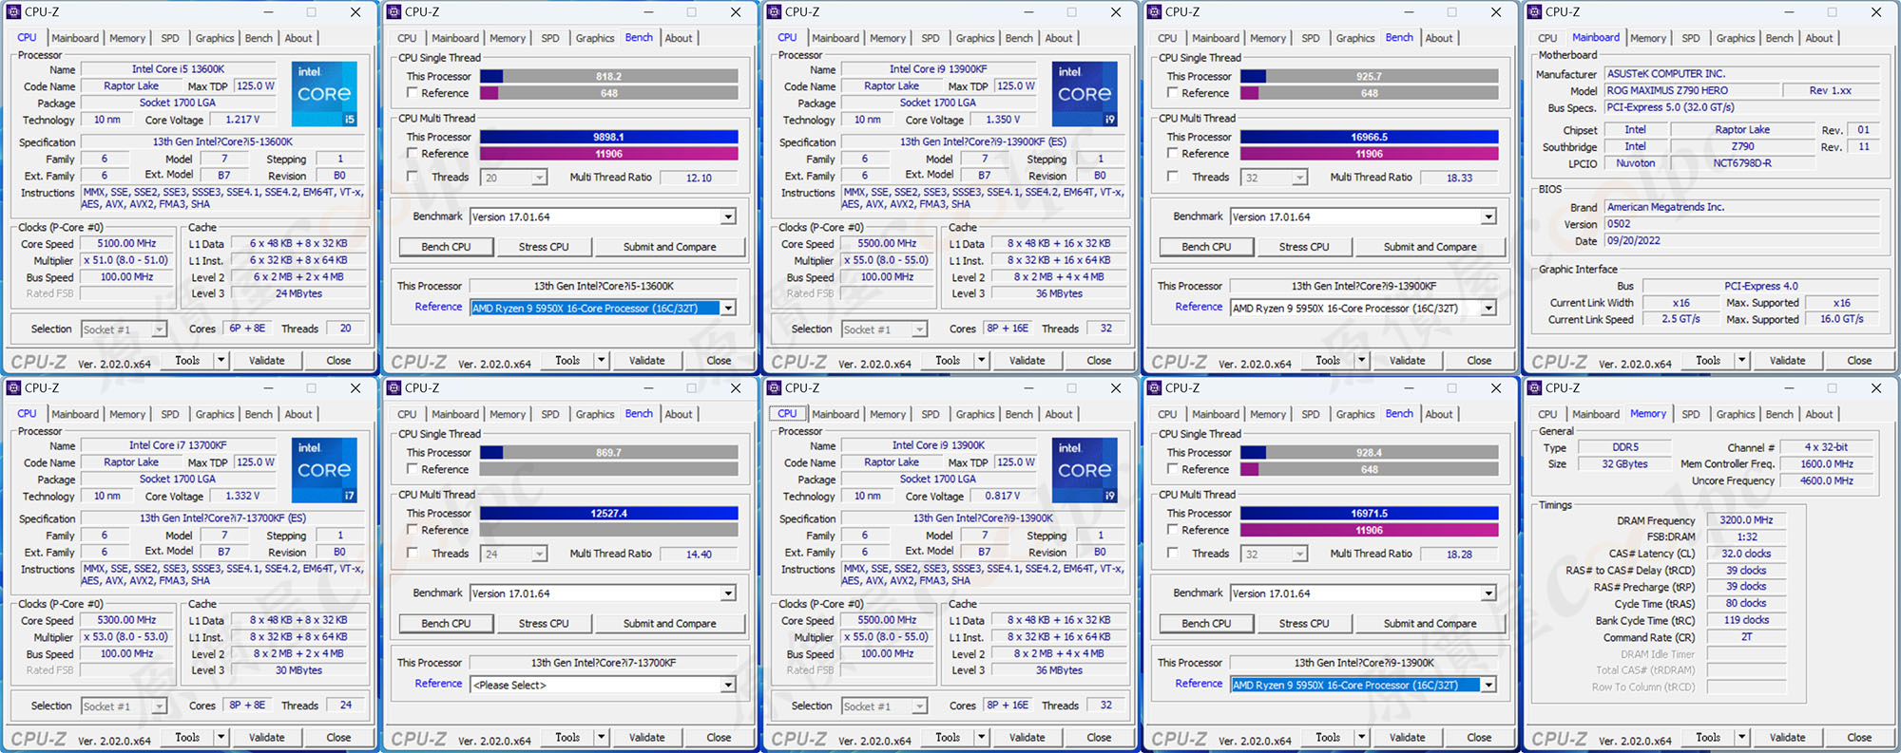Switch to Memory tab in 13900KF CPU window
The image size is (1901, 753).
(x=888, y=38)
